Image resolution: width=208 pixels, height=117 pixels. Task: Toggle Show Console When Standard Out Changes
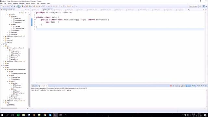coord(187,86)
